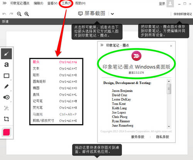Click the name Jason Benjamin in credits
193x160 pixels.
click(122, 91)
